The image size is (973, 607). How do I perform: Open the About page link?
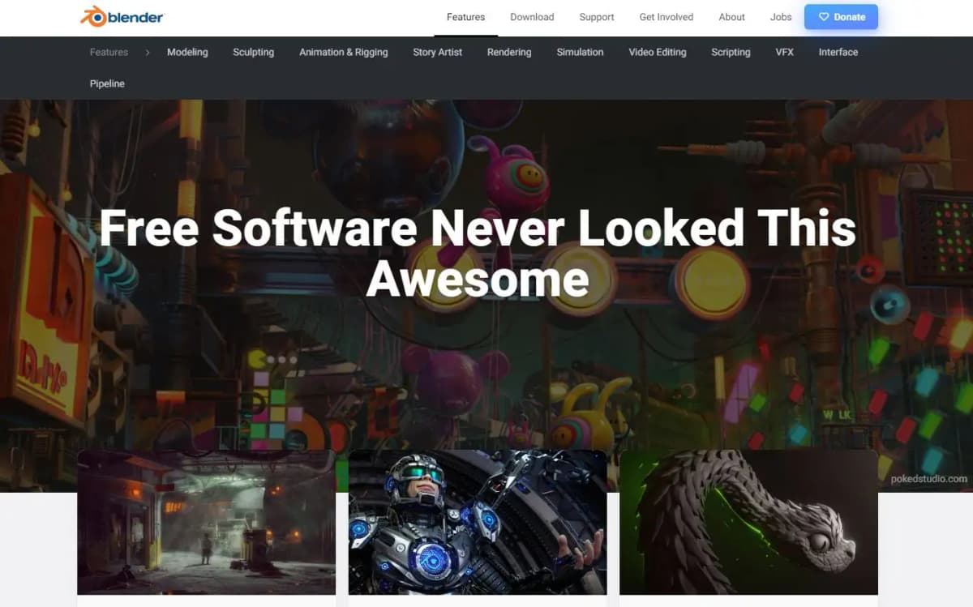click(731, 17)
